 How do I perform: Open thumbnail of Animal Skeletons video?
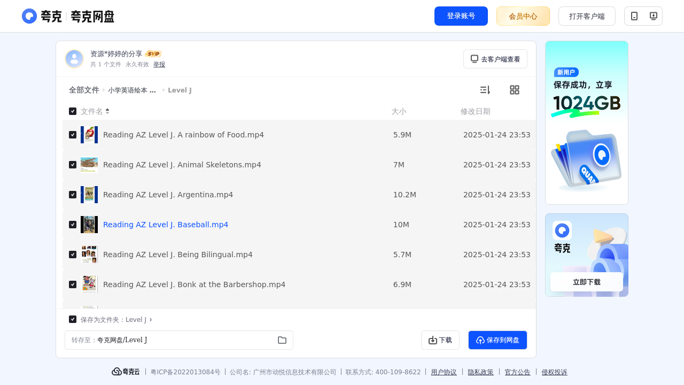click(89, 165)
